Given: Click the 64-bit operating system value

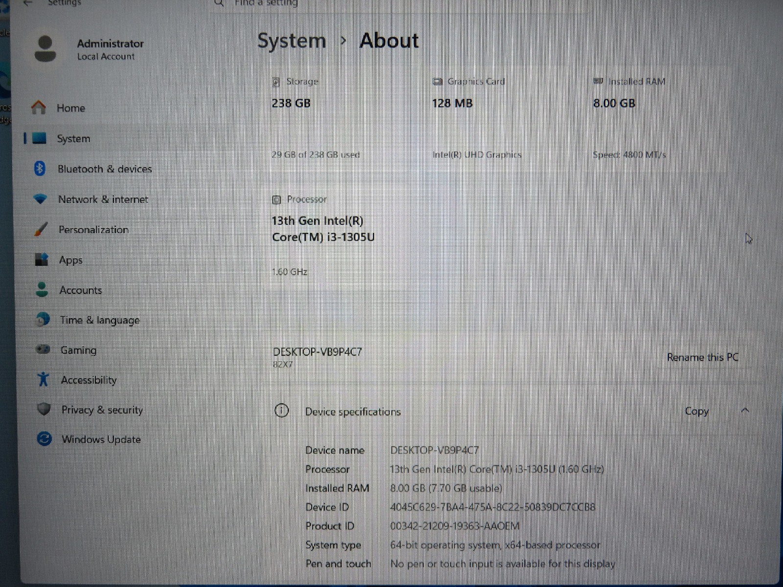Looking at the screenshot, I should pos(495,545).
